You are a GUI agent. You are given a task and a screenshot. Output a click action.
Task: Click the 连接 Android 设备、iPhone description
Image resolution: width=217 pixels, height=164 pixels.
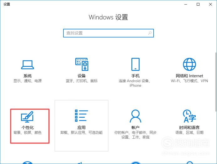pyautogui.click(x=135, y=83)
